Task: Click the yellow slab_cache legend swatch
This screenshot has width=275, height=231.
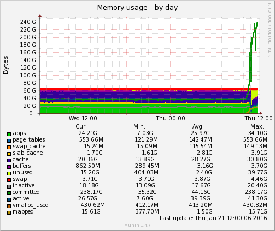Action: coord(9,154)
